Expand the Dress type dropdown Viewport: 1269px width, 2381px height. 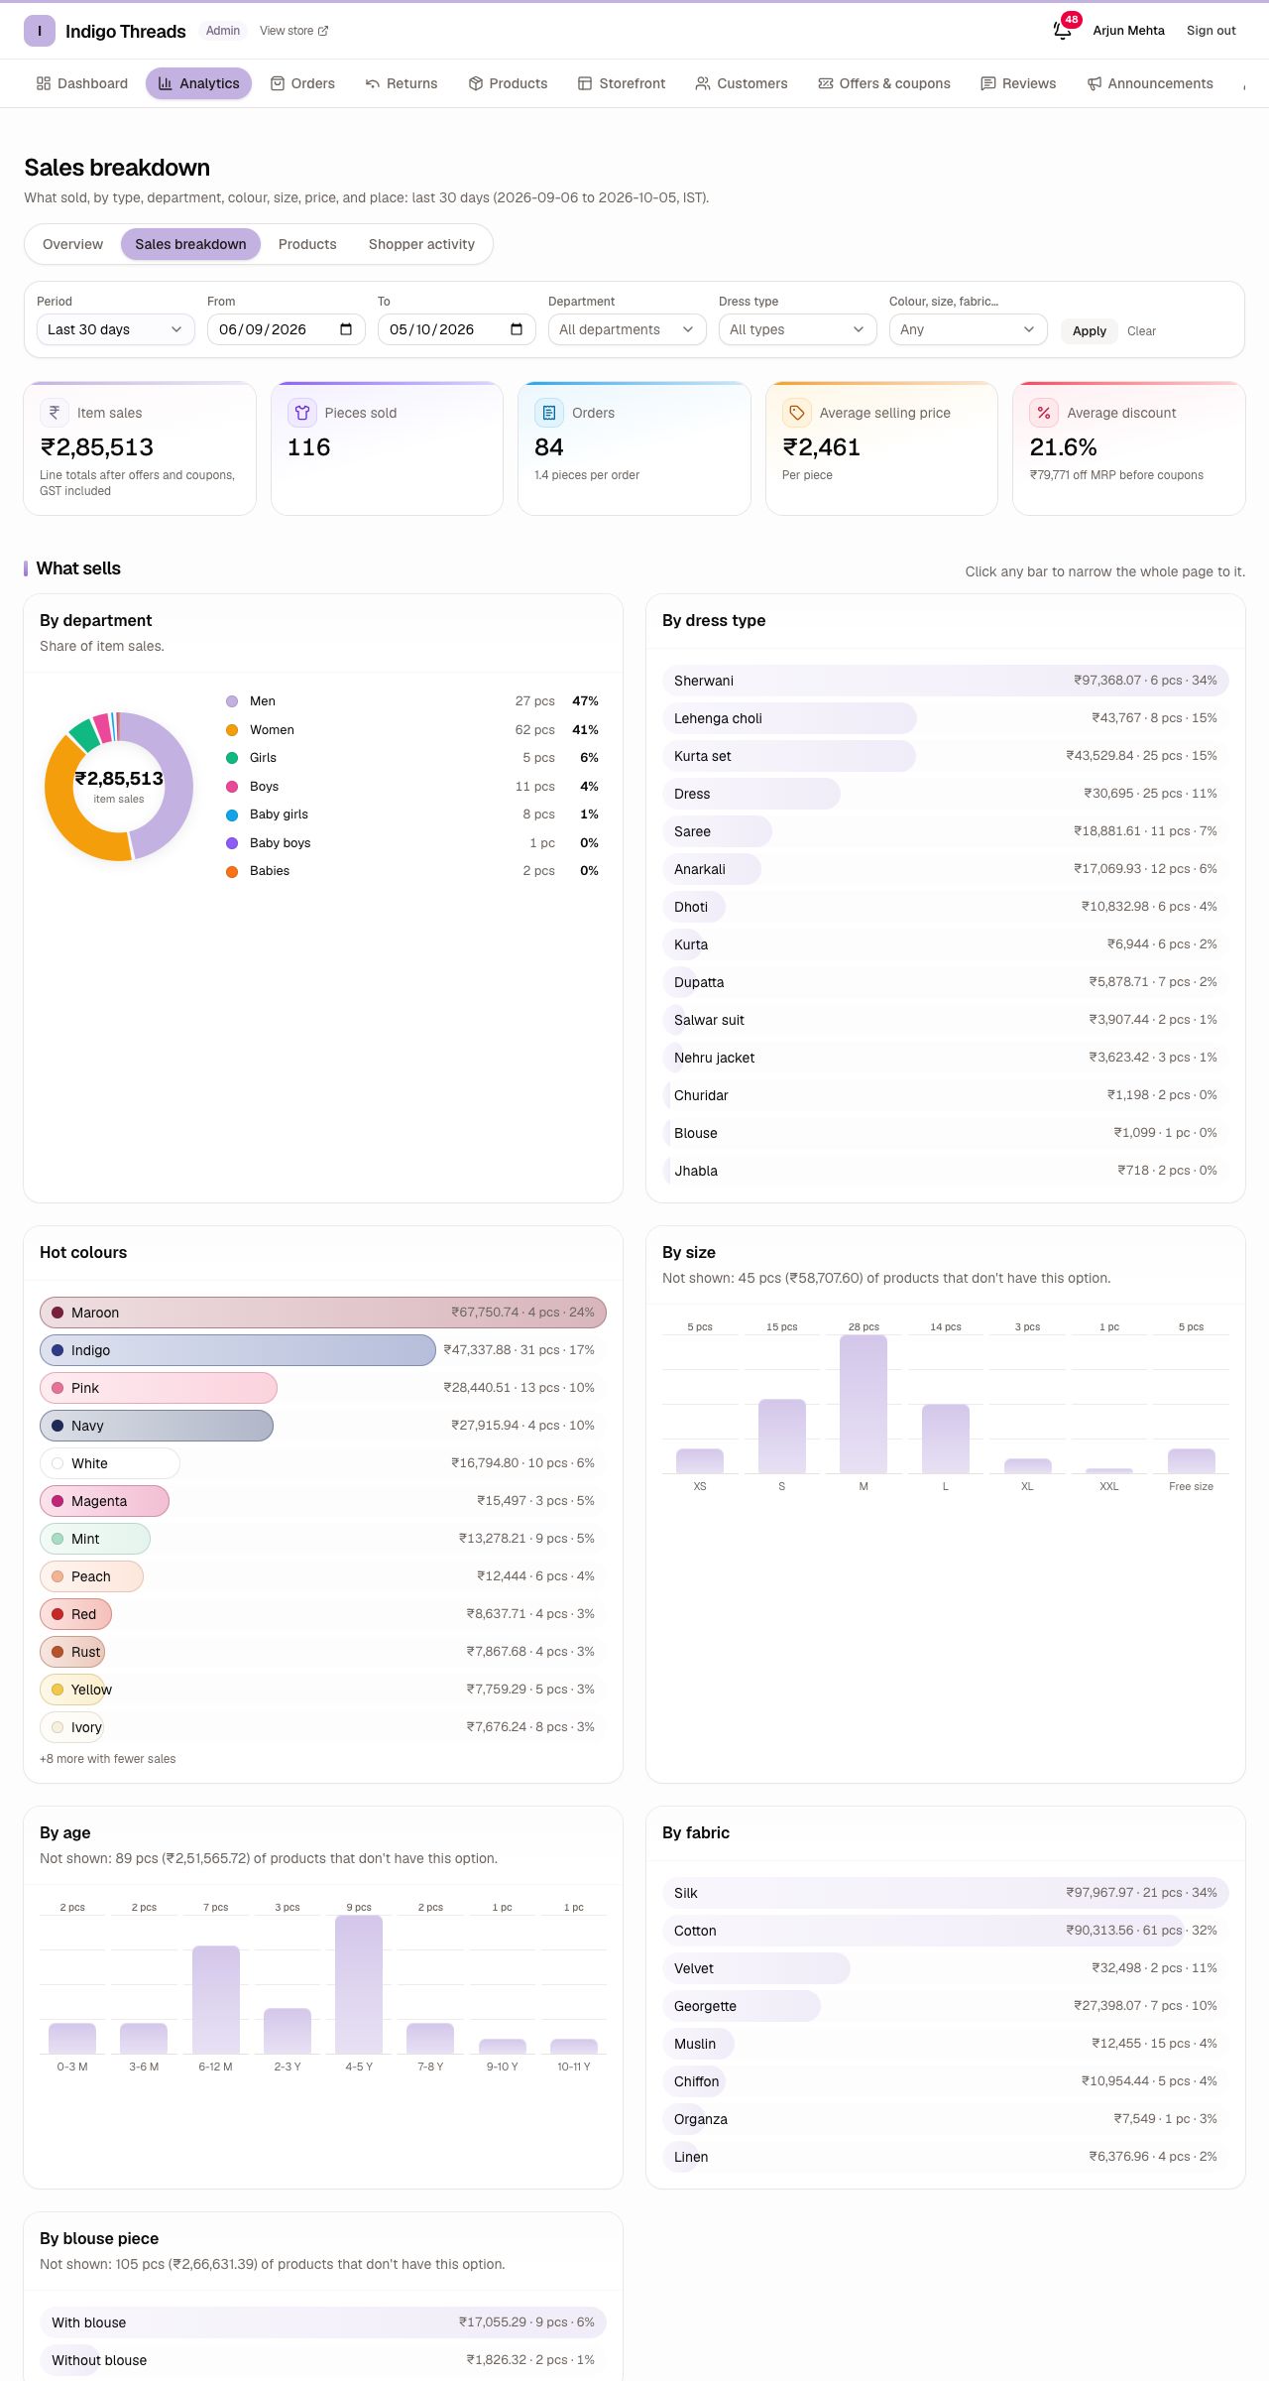pyautogui.click(x=797, y=329)
